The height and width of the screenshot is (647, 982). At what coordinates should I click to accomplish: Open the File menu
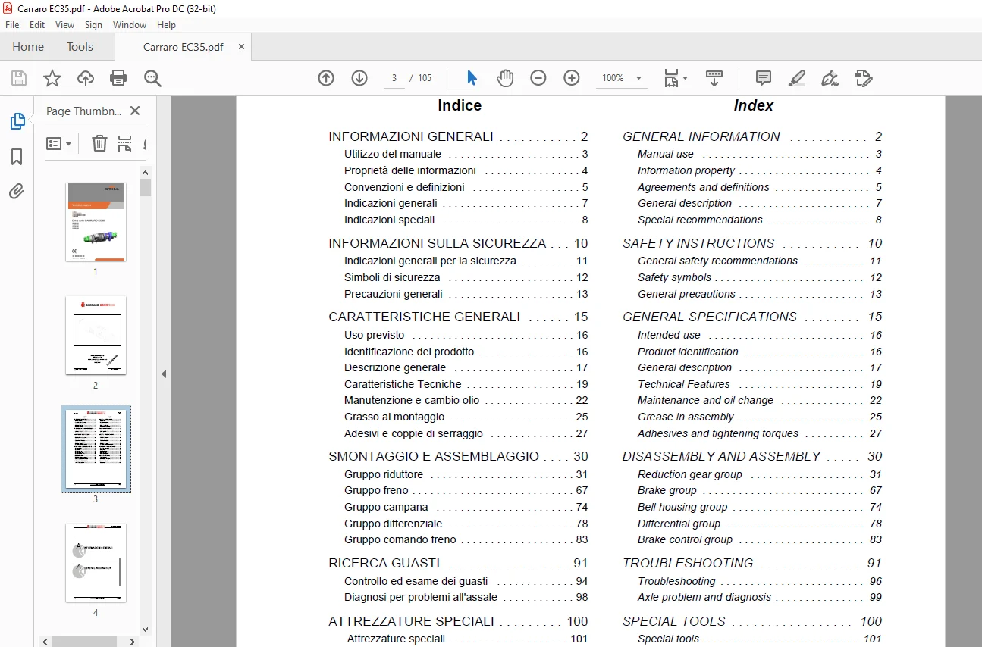[x=12, y=25]
